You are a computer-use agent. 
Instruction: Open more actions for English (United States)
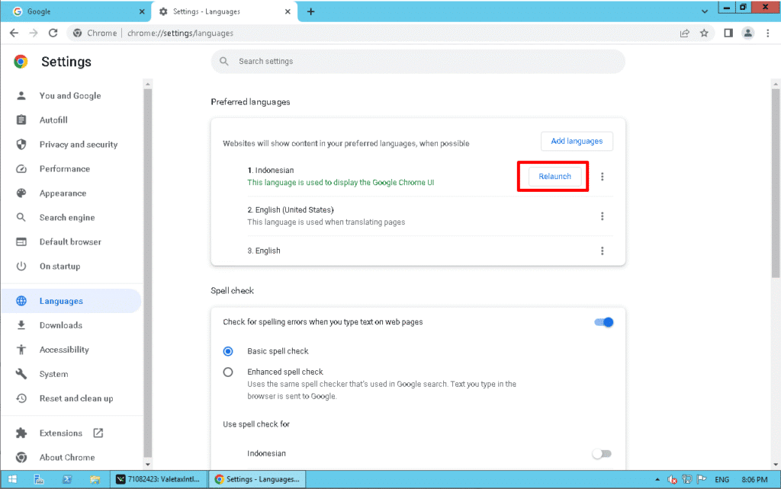[603, 216]
